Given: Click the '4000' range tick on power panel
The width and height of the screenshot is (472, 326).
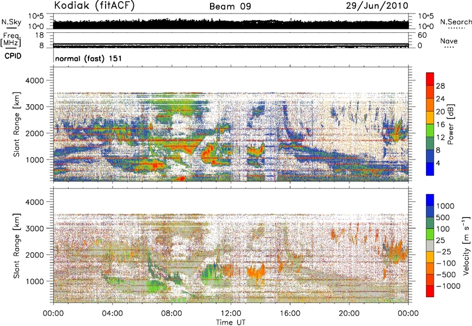Looking at the screenshot, I should (x=36, y=81).
